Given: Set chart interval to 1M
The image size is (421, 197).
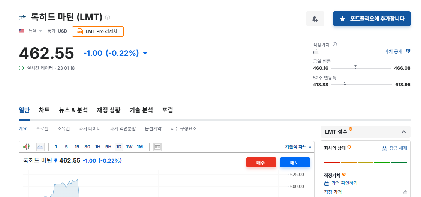Looking at the screenshot, I should tap(139, 147).
